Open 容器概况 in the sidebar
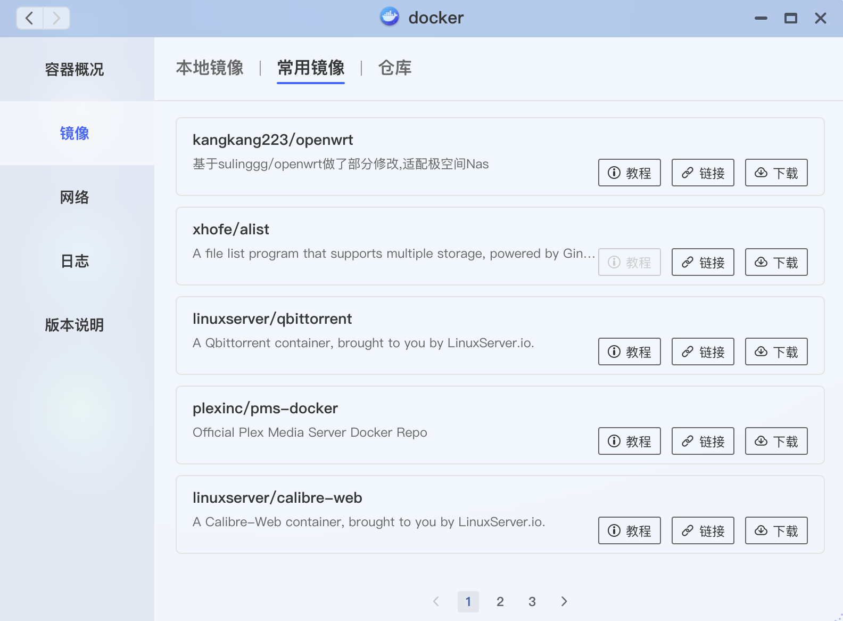Screen dimensions: 843x621 pyautogui.click(x=75, y=69)
